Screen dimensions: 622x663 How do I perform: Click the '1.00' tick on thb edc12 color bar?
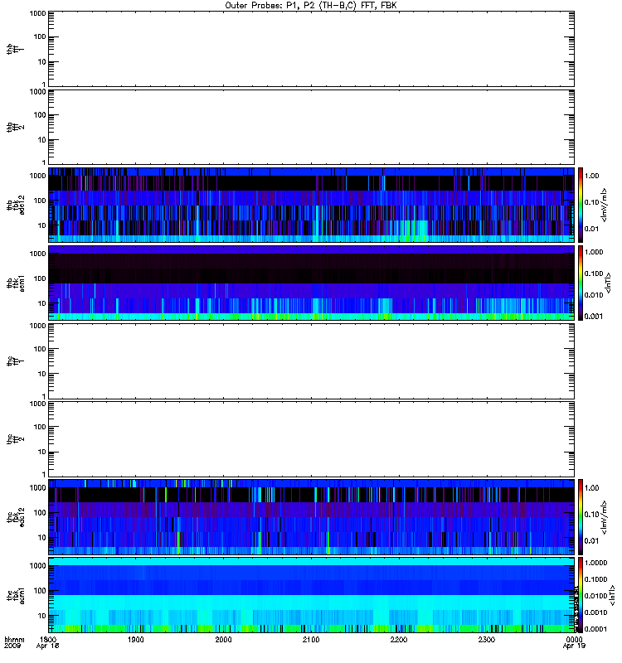591,176
